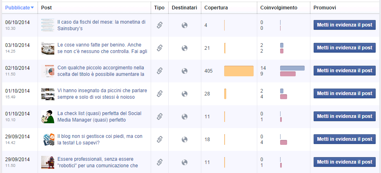Screen dimensions: 381x173
Task: Sort by Pubblicate column dropdown arrow
Action: tap(32, 8)
